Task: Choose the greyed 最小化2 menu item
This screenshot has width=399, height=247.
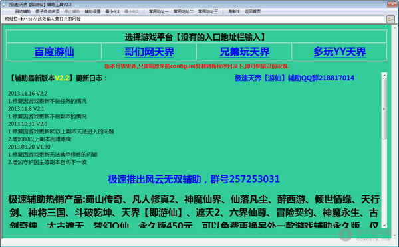Action: (131, 11)
